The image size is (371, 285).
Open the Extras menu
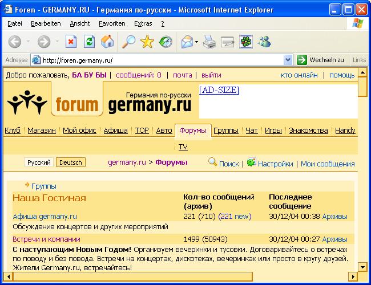click(143, 23)
